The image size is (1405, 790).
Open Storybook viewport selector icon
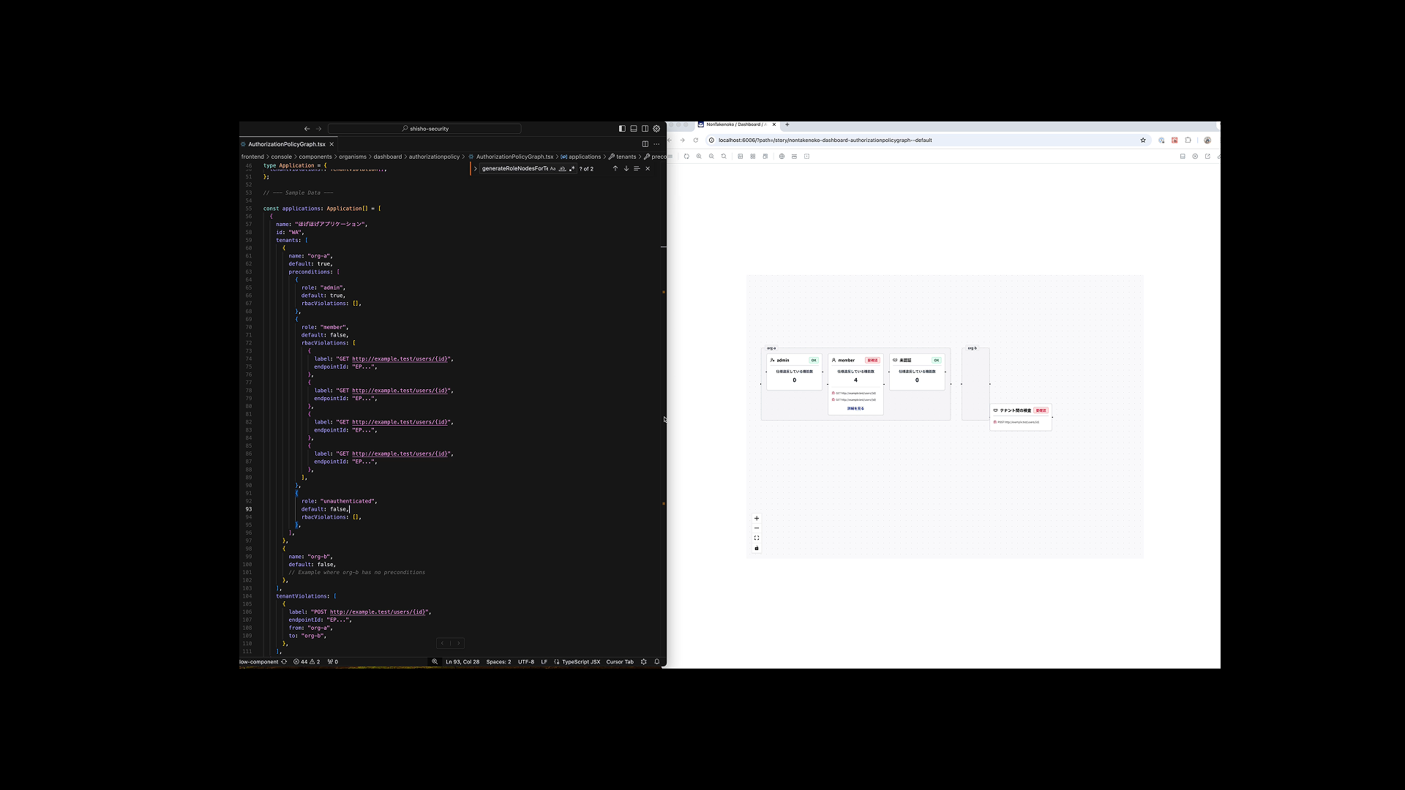pos(765,157)
